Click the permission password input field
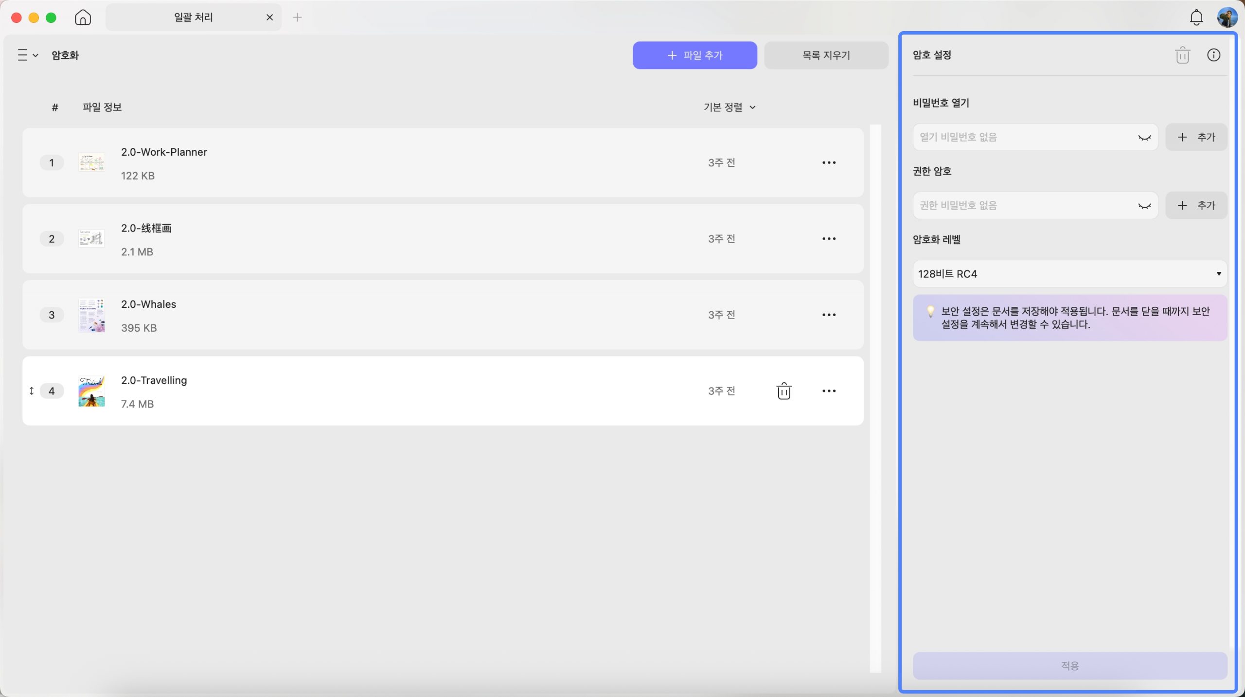The image size is (1245, 697). tap(1035, 205)
